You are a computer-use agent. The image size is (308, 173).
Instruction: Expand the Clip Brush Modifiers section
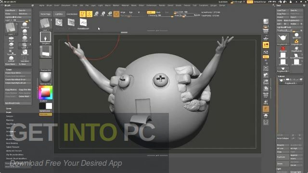15,155
